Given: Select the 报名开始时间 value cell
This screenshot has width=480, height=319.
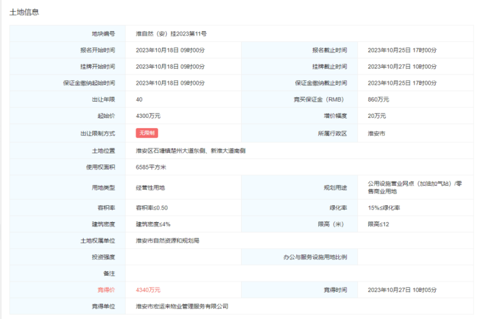Looking at the screenshot, I should tap(170, 50).
